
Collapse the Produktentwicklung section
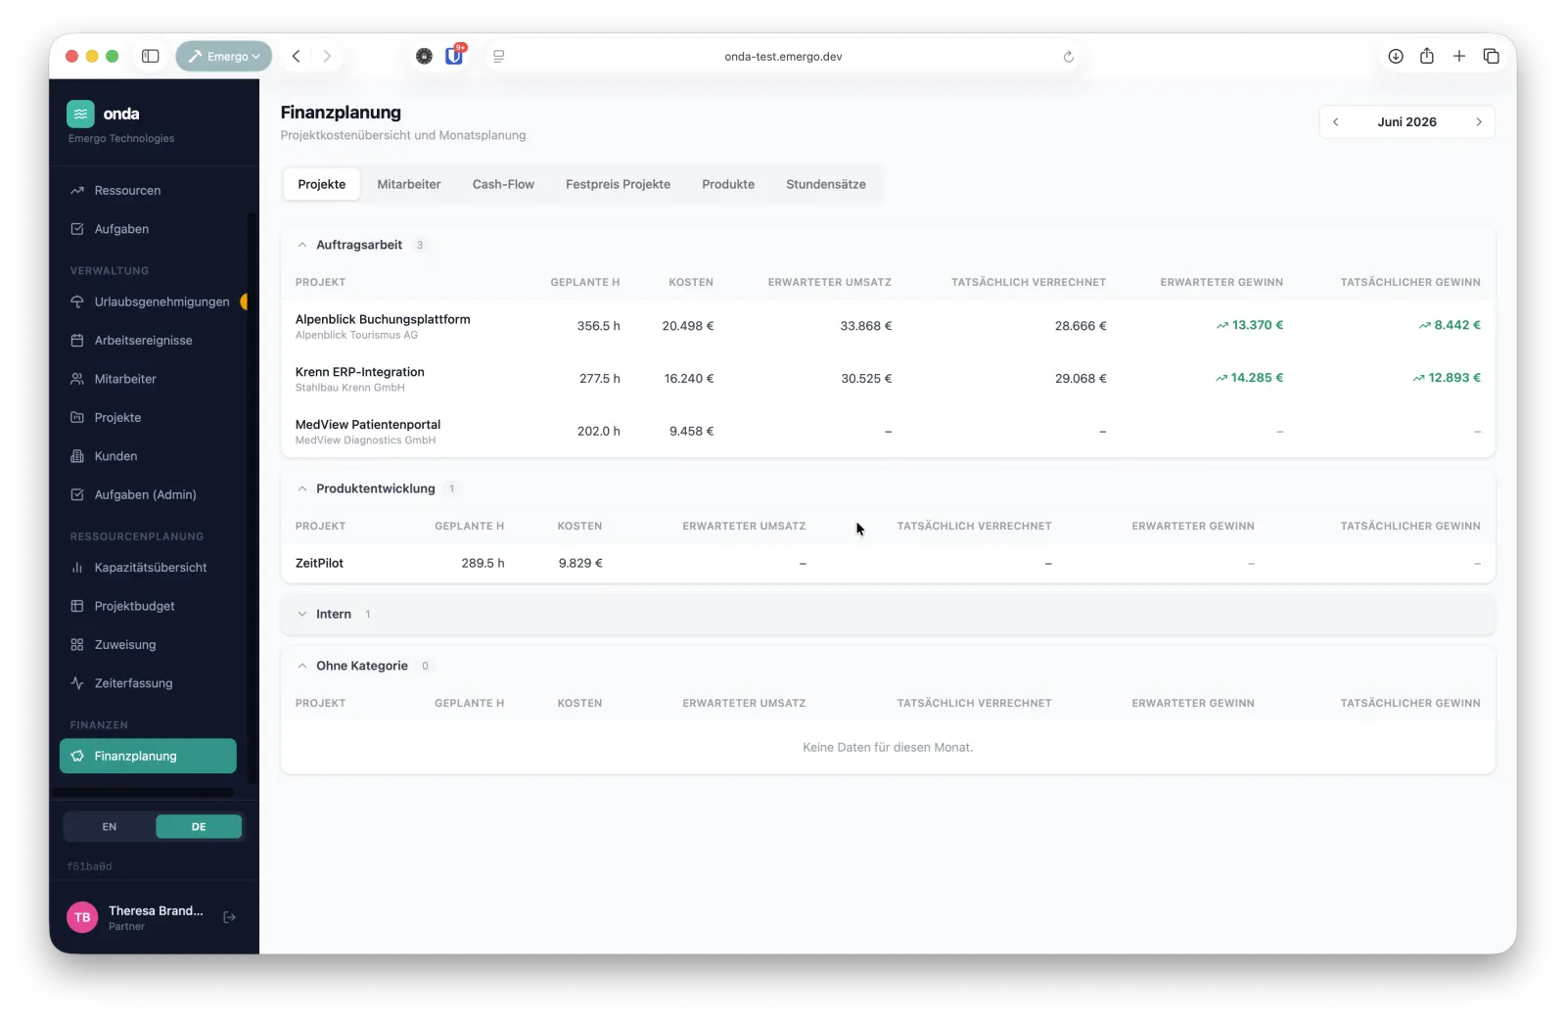pyautogui.click(x=302, y=489)
